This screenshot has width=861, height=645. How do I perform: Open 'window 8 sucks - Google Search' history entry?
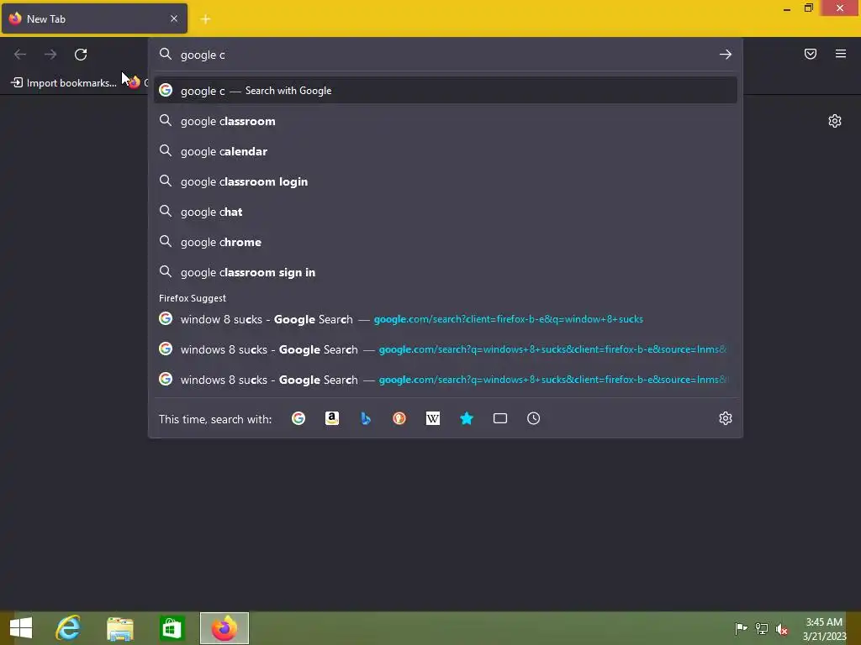[x=446, y=319]
